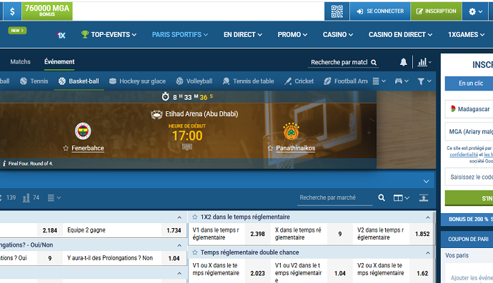The width and height of the screenshot is (493, 283).
Task: Select the 2.398 odds for V1
Action: 257,234
